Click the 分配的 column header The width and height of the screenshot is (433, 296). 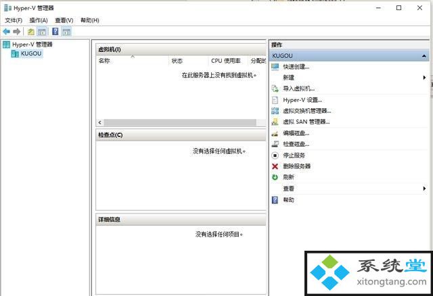tap(257, 61)
